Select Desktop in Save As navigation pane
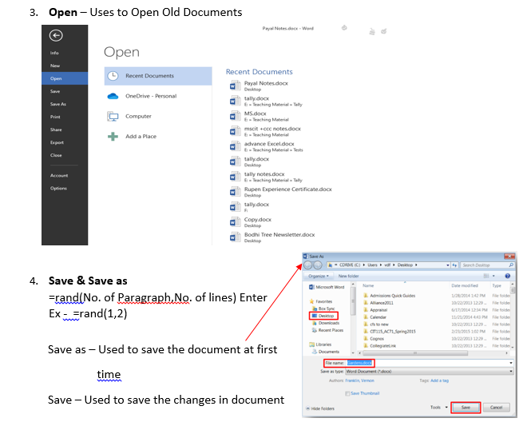Image resolution: width=527 pixels, height=434 pixels. click(323, 316)
